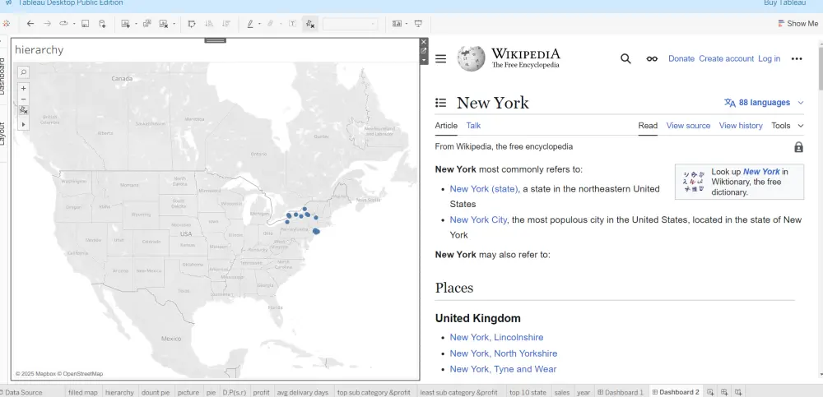Viewport: 823px width, 397px height.
Task: Click the Undo back arrow in toolbar
Action: click(x=30, y=24)
